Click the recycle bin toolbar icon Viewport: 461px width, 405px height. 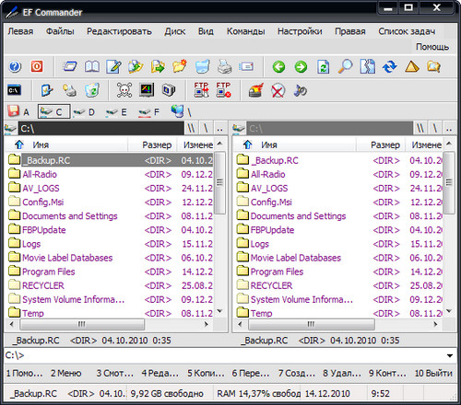point(92,90)
